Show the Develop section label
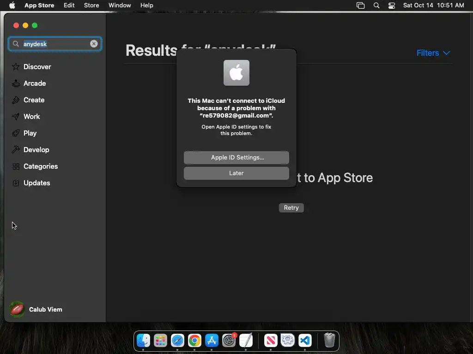The height and width of the screenshot is (354, 473). click(36, 150)
